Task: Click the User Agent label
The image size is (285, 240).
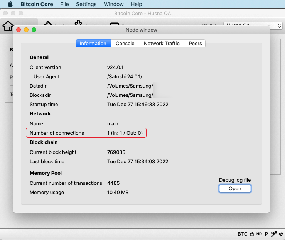Action: (47, 77)
